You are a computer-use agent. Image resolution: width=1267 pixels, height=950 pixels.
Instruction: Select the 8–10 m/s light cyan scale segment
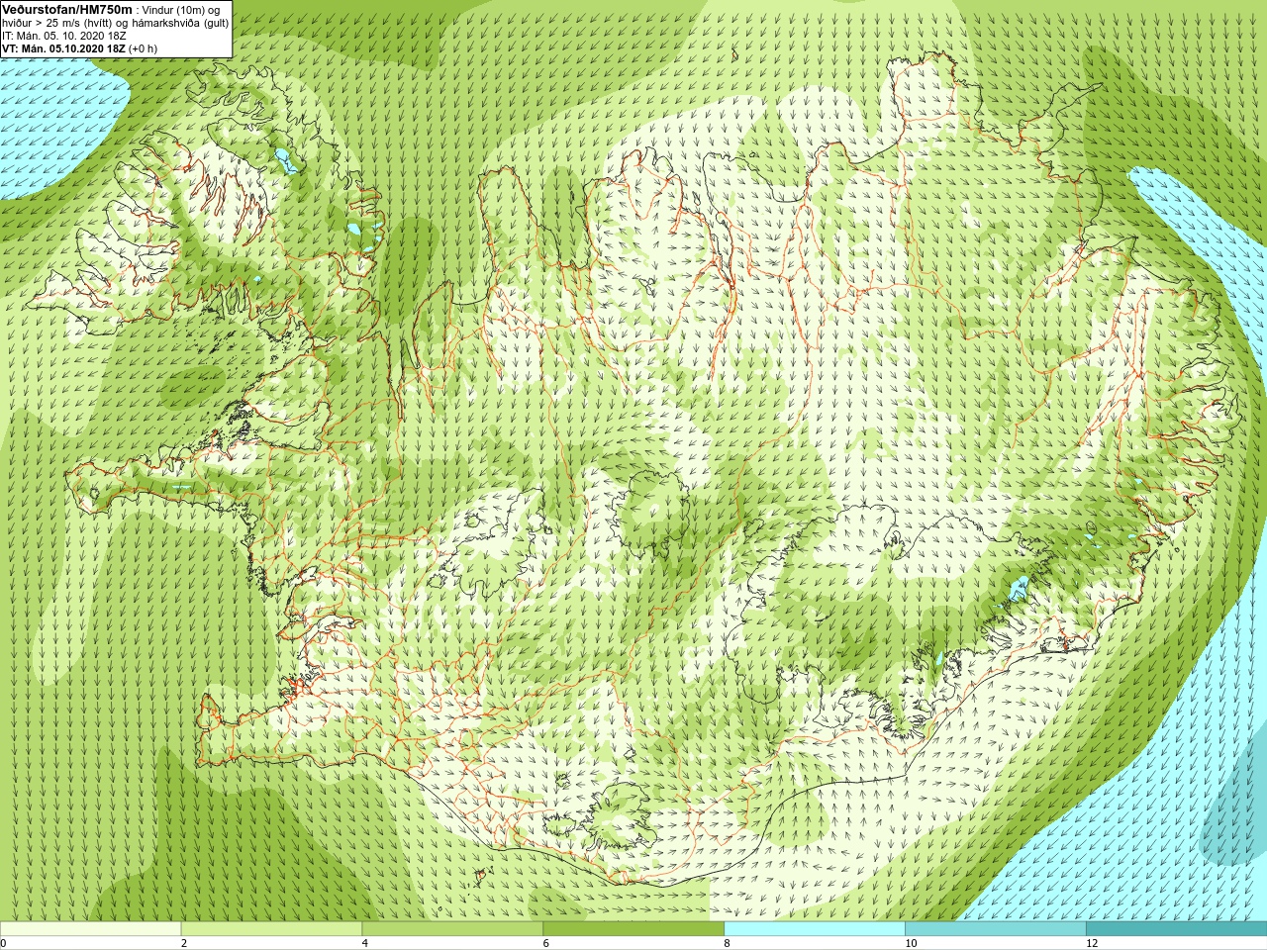[815, 929]
